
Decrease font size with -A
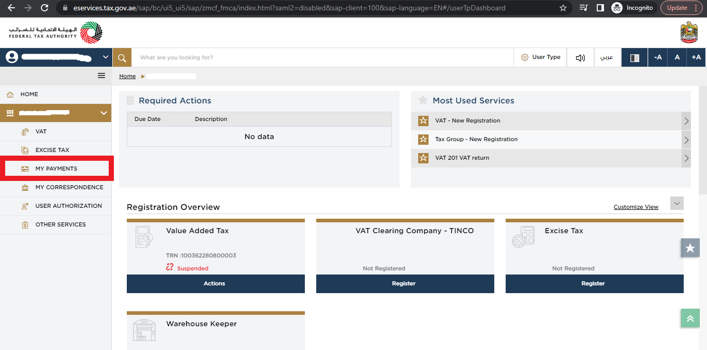[657, 57]
